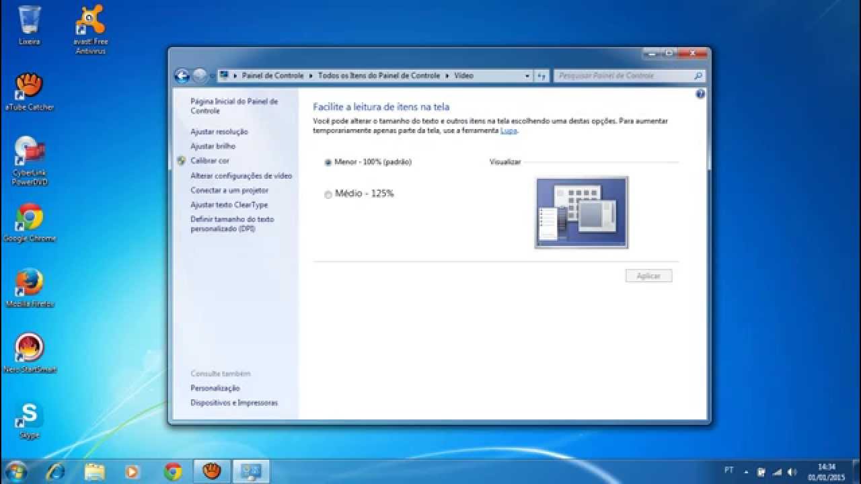This screenshot has height=484, width=861.
Task: Show hidden tray icons arrow
Action: point(746,472)
